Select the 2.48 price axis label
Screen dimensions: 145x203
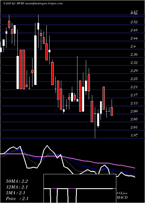[134, 30]
